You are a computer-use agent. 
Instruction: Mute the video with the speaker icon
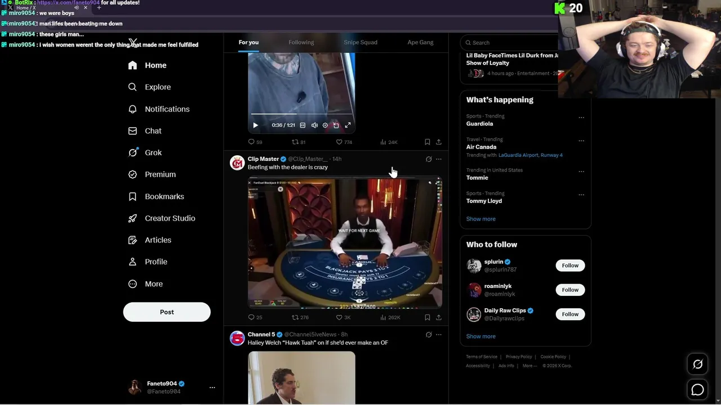(x=314, y=125)
